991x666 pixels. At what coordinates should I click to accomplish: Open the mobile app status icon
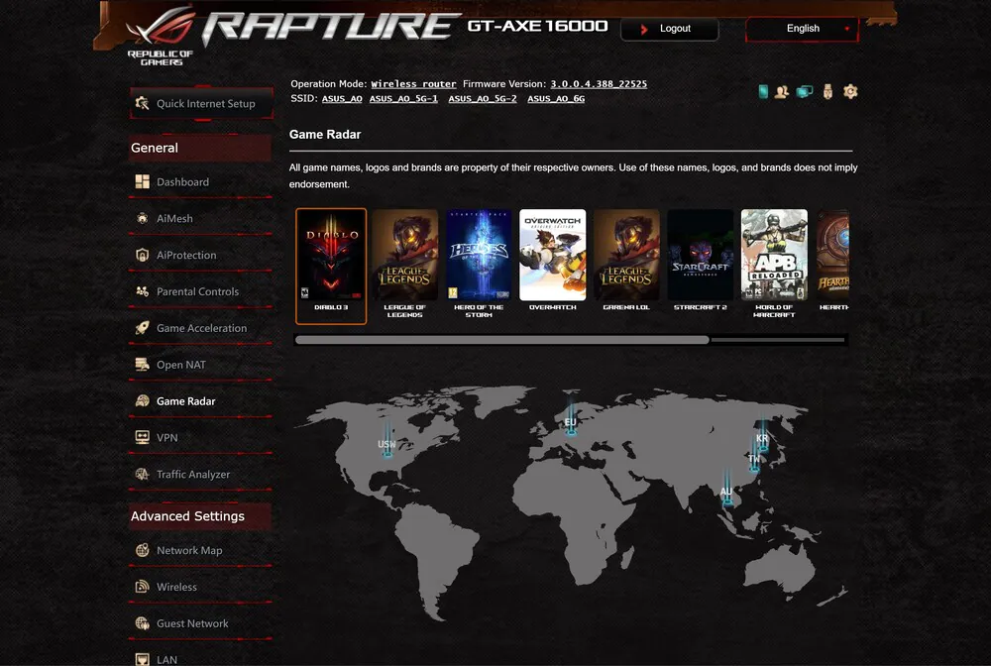[x=763, y=92]
